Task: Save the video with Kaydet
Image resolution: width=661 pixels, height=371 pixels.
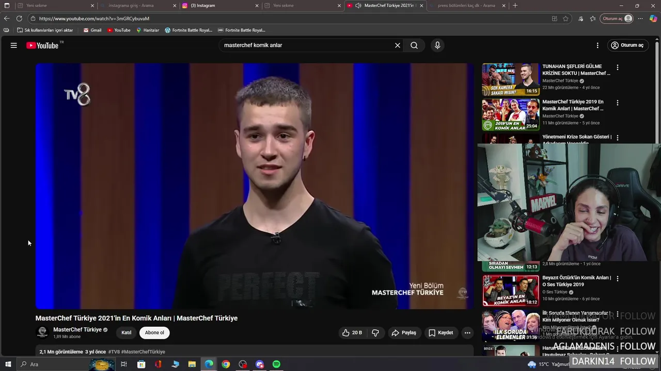Action: 441,333
